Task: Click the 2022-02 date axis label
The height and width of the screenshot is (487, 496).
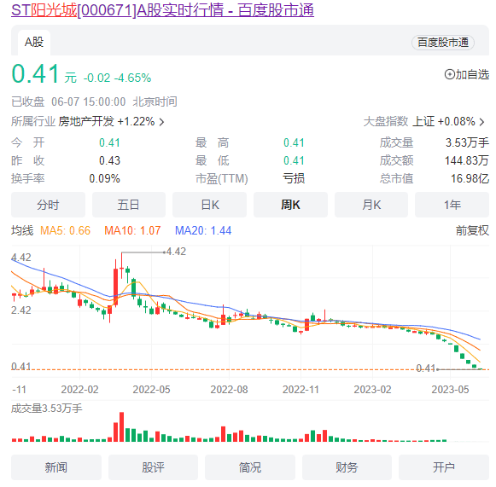Action: pos(79,390)
